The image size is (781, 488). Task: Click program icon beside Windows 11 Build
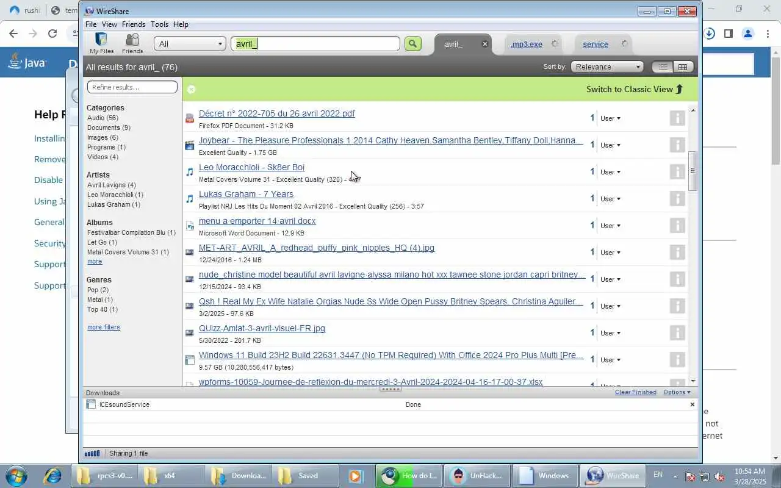click(x=190, y=360)
